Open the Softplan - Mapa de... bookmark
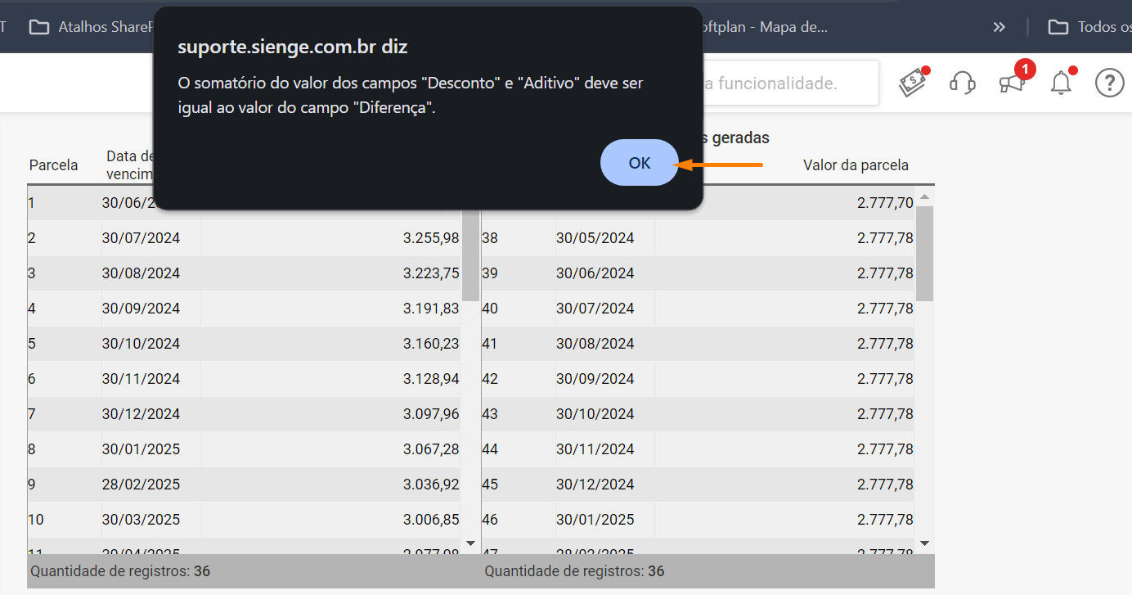1132x595 pixels. click(765, 27)
